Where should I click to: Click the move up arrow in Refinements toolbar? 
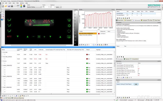pyautogui.click(x=129, y=18)
